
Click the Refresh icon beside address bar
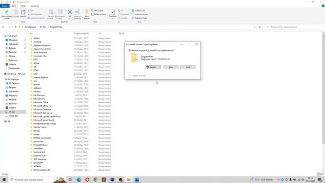coord(259,27)
